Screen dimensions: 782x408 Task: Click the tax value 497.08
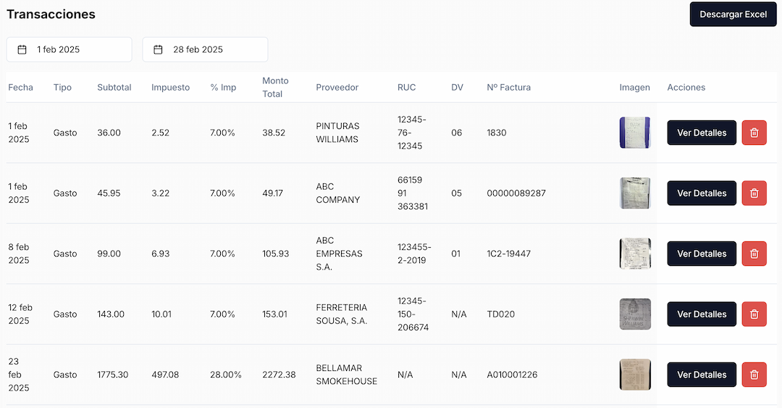[x=165, y=375]
